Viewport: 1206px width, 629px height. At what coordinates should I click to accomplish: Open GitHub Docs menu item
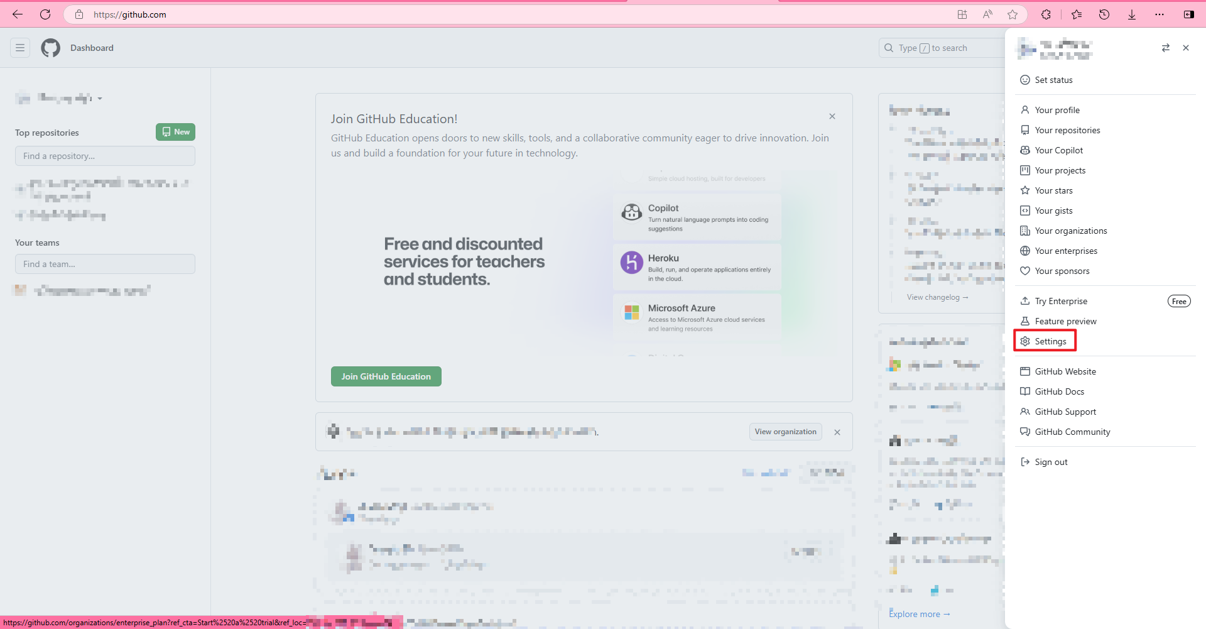pos(1105,391)
